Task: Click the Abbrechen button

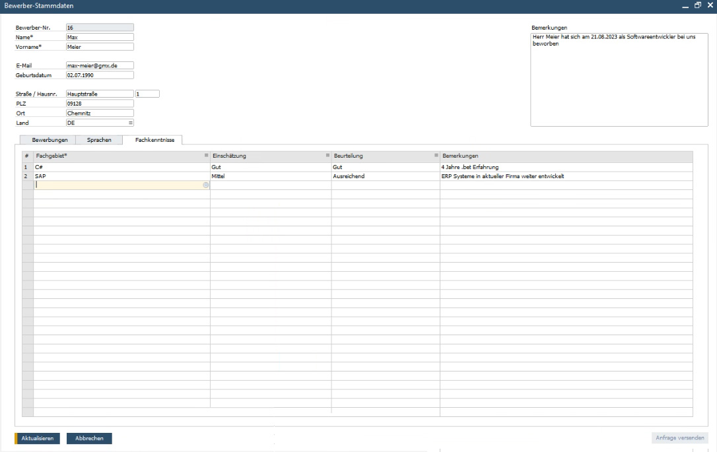Action: pos(89,437)
